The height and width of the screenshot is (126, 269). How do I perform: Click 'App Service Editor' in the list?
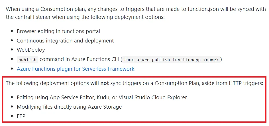click(75, 97)
